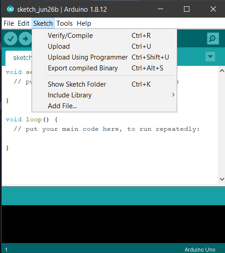Viewport: 225px width, 253px height.
Task: Click the Verify checkmark toolbar button
Action: click(10, 39)
